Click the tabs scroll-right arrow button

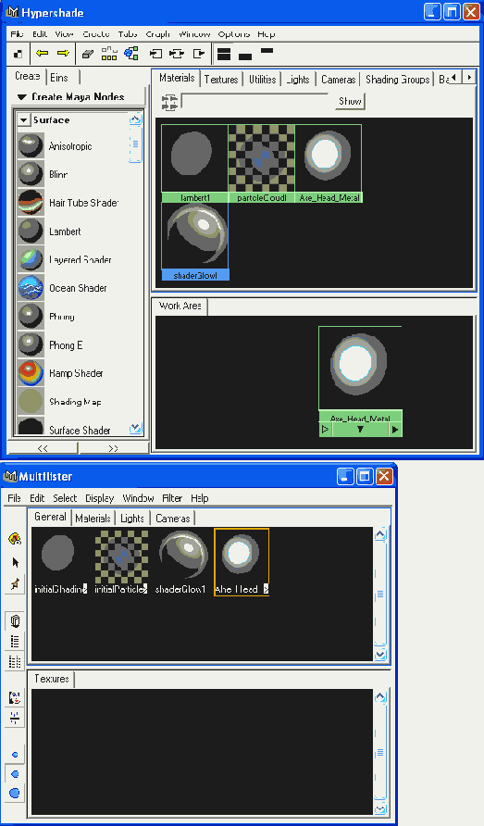468,78
